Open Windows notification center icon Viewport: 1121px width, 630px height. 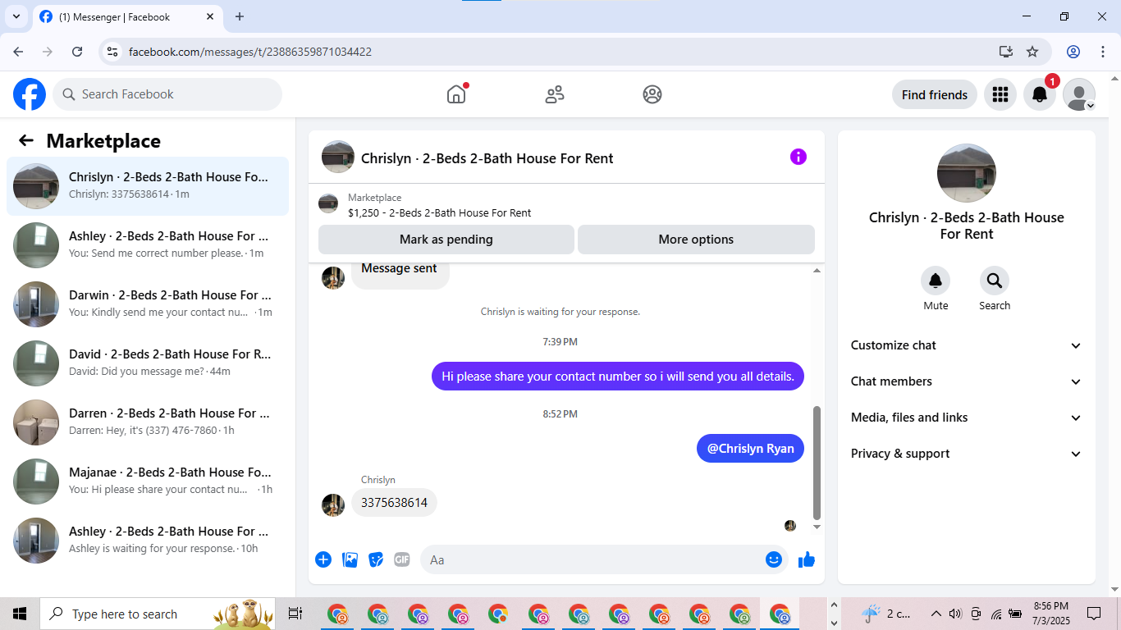1094,614
